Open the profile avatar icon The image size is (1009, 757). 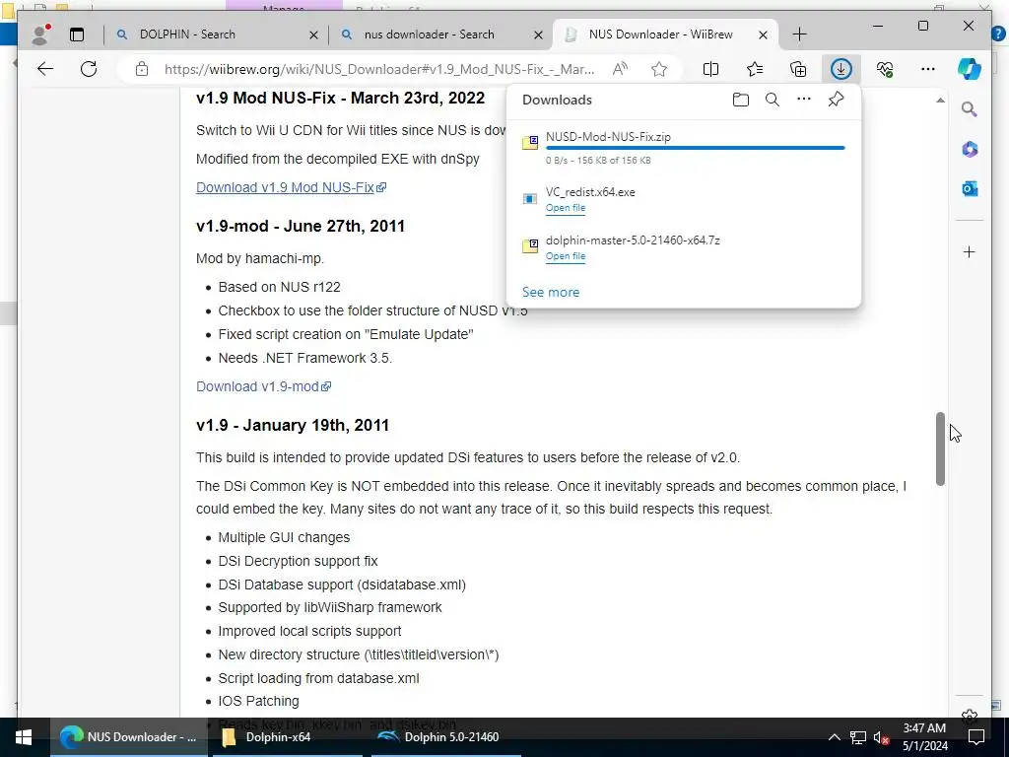click(x=40, y=34)
